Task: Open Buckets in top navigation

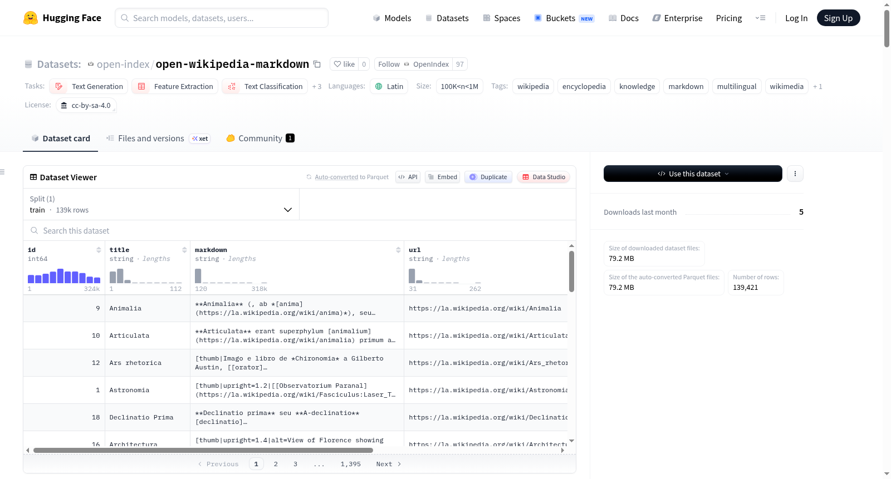Action: pos(564,18)
